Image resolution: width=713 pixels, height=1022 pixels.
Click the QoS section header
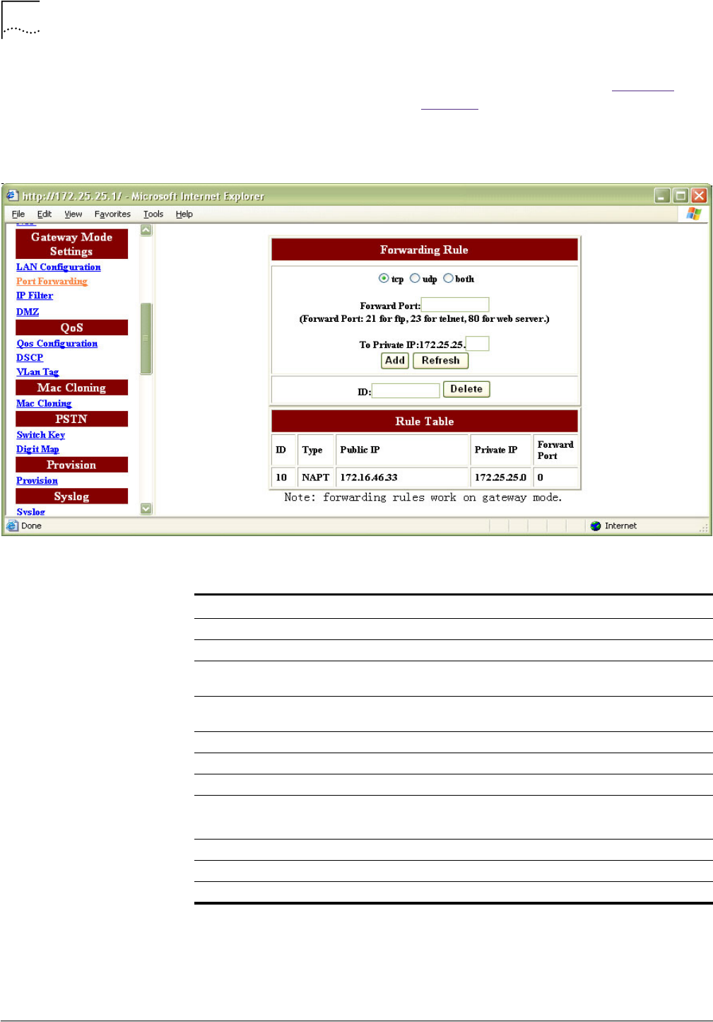tap(71, 327)
